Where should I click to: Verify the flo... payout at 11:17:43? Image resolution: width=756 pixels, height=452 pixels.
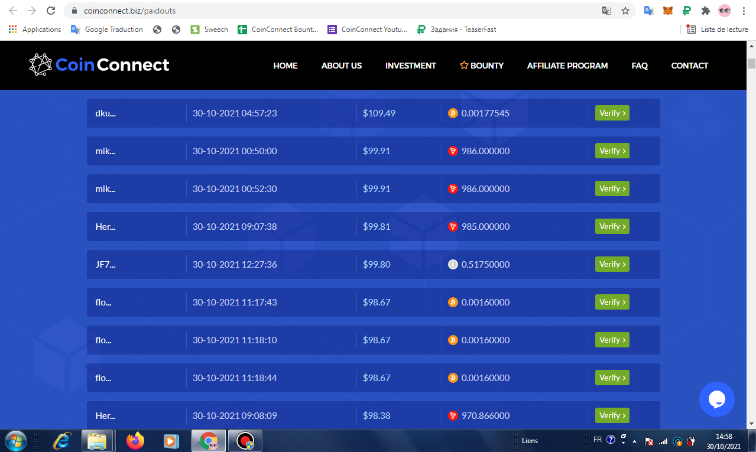tap(612, 302)
